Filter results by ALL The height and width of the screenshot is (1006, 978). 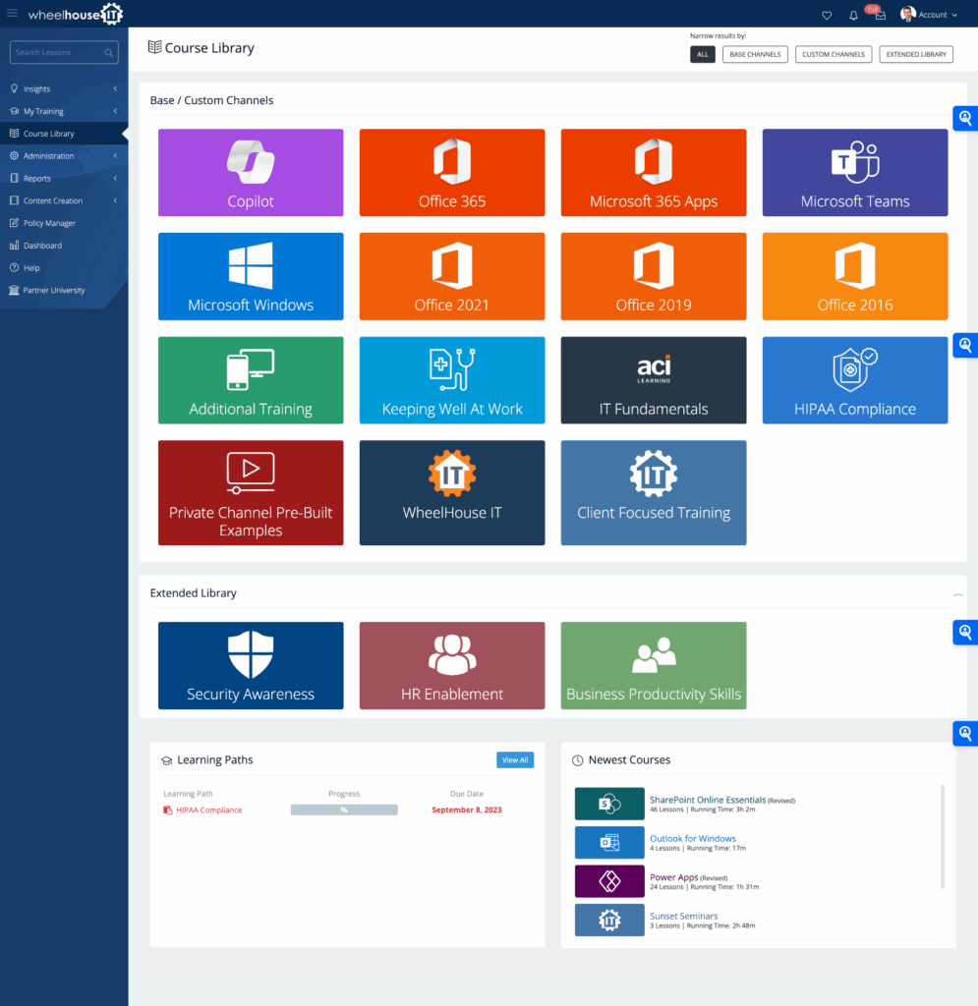[x=703, y=55]
